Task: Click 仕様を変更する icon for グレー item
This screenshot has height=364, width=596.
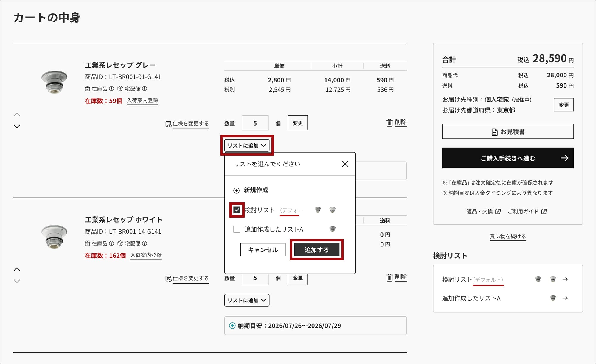Action: [x=168, y=124]
